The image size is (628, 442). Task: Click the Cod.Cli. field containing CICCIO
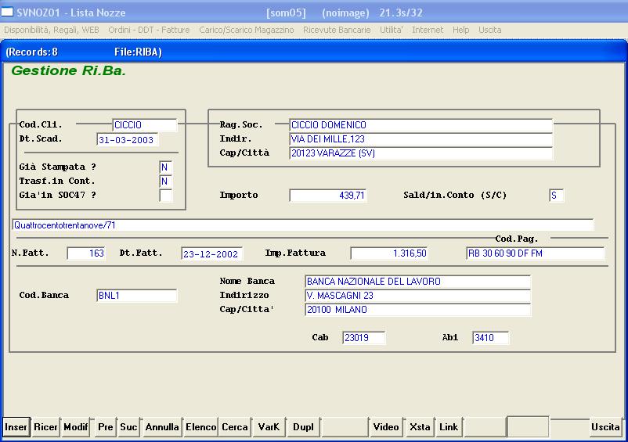[x=144, y=125]
